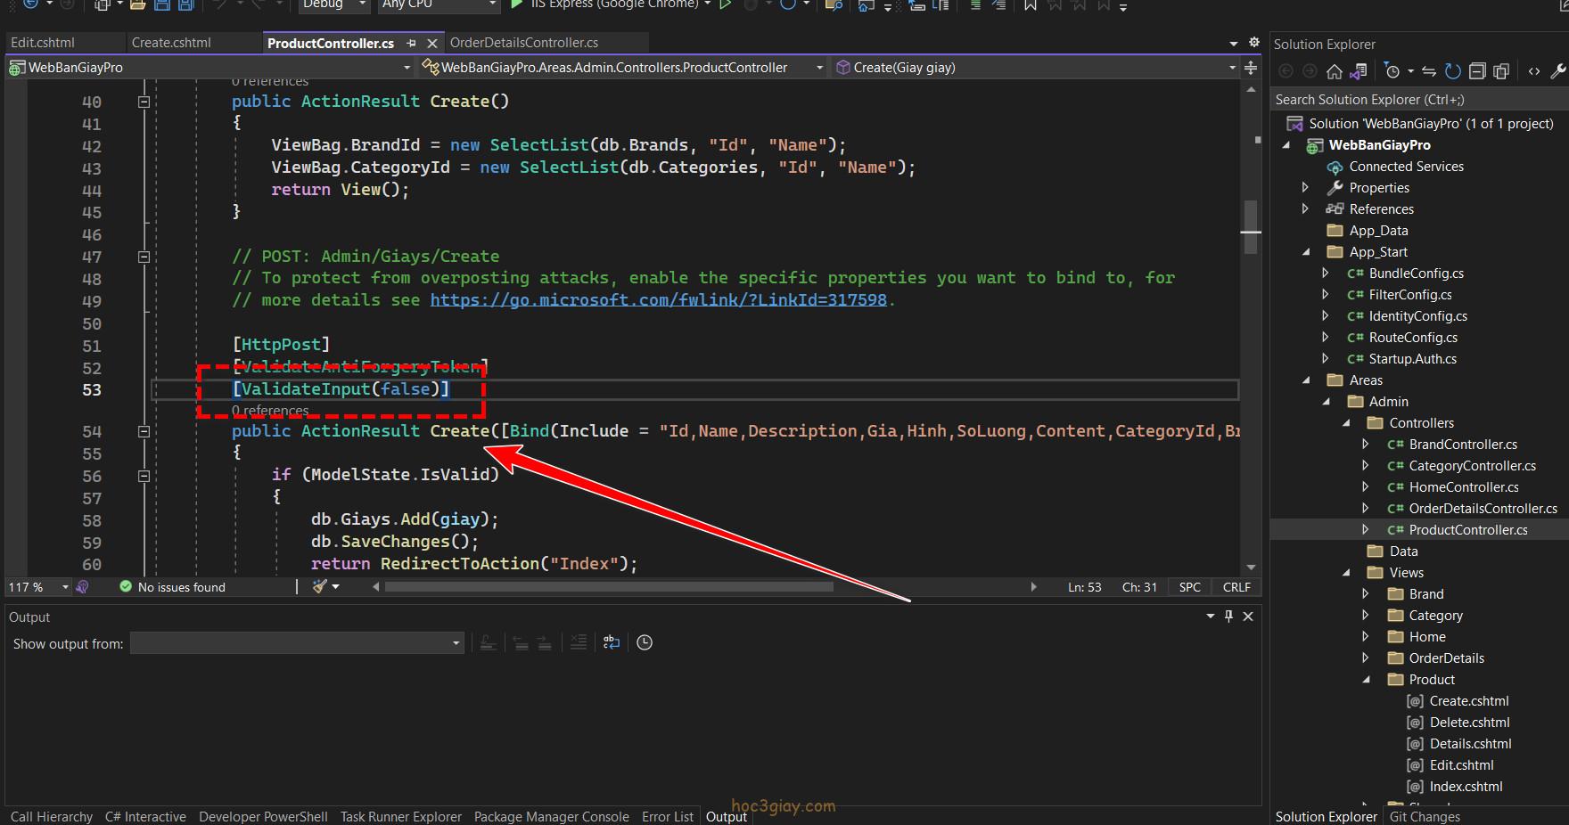This screenshot has height=825, width=1569.
Task: Click the Search Solution Explorer field
Action: pos(1416,100)
